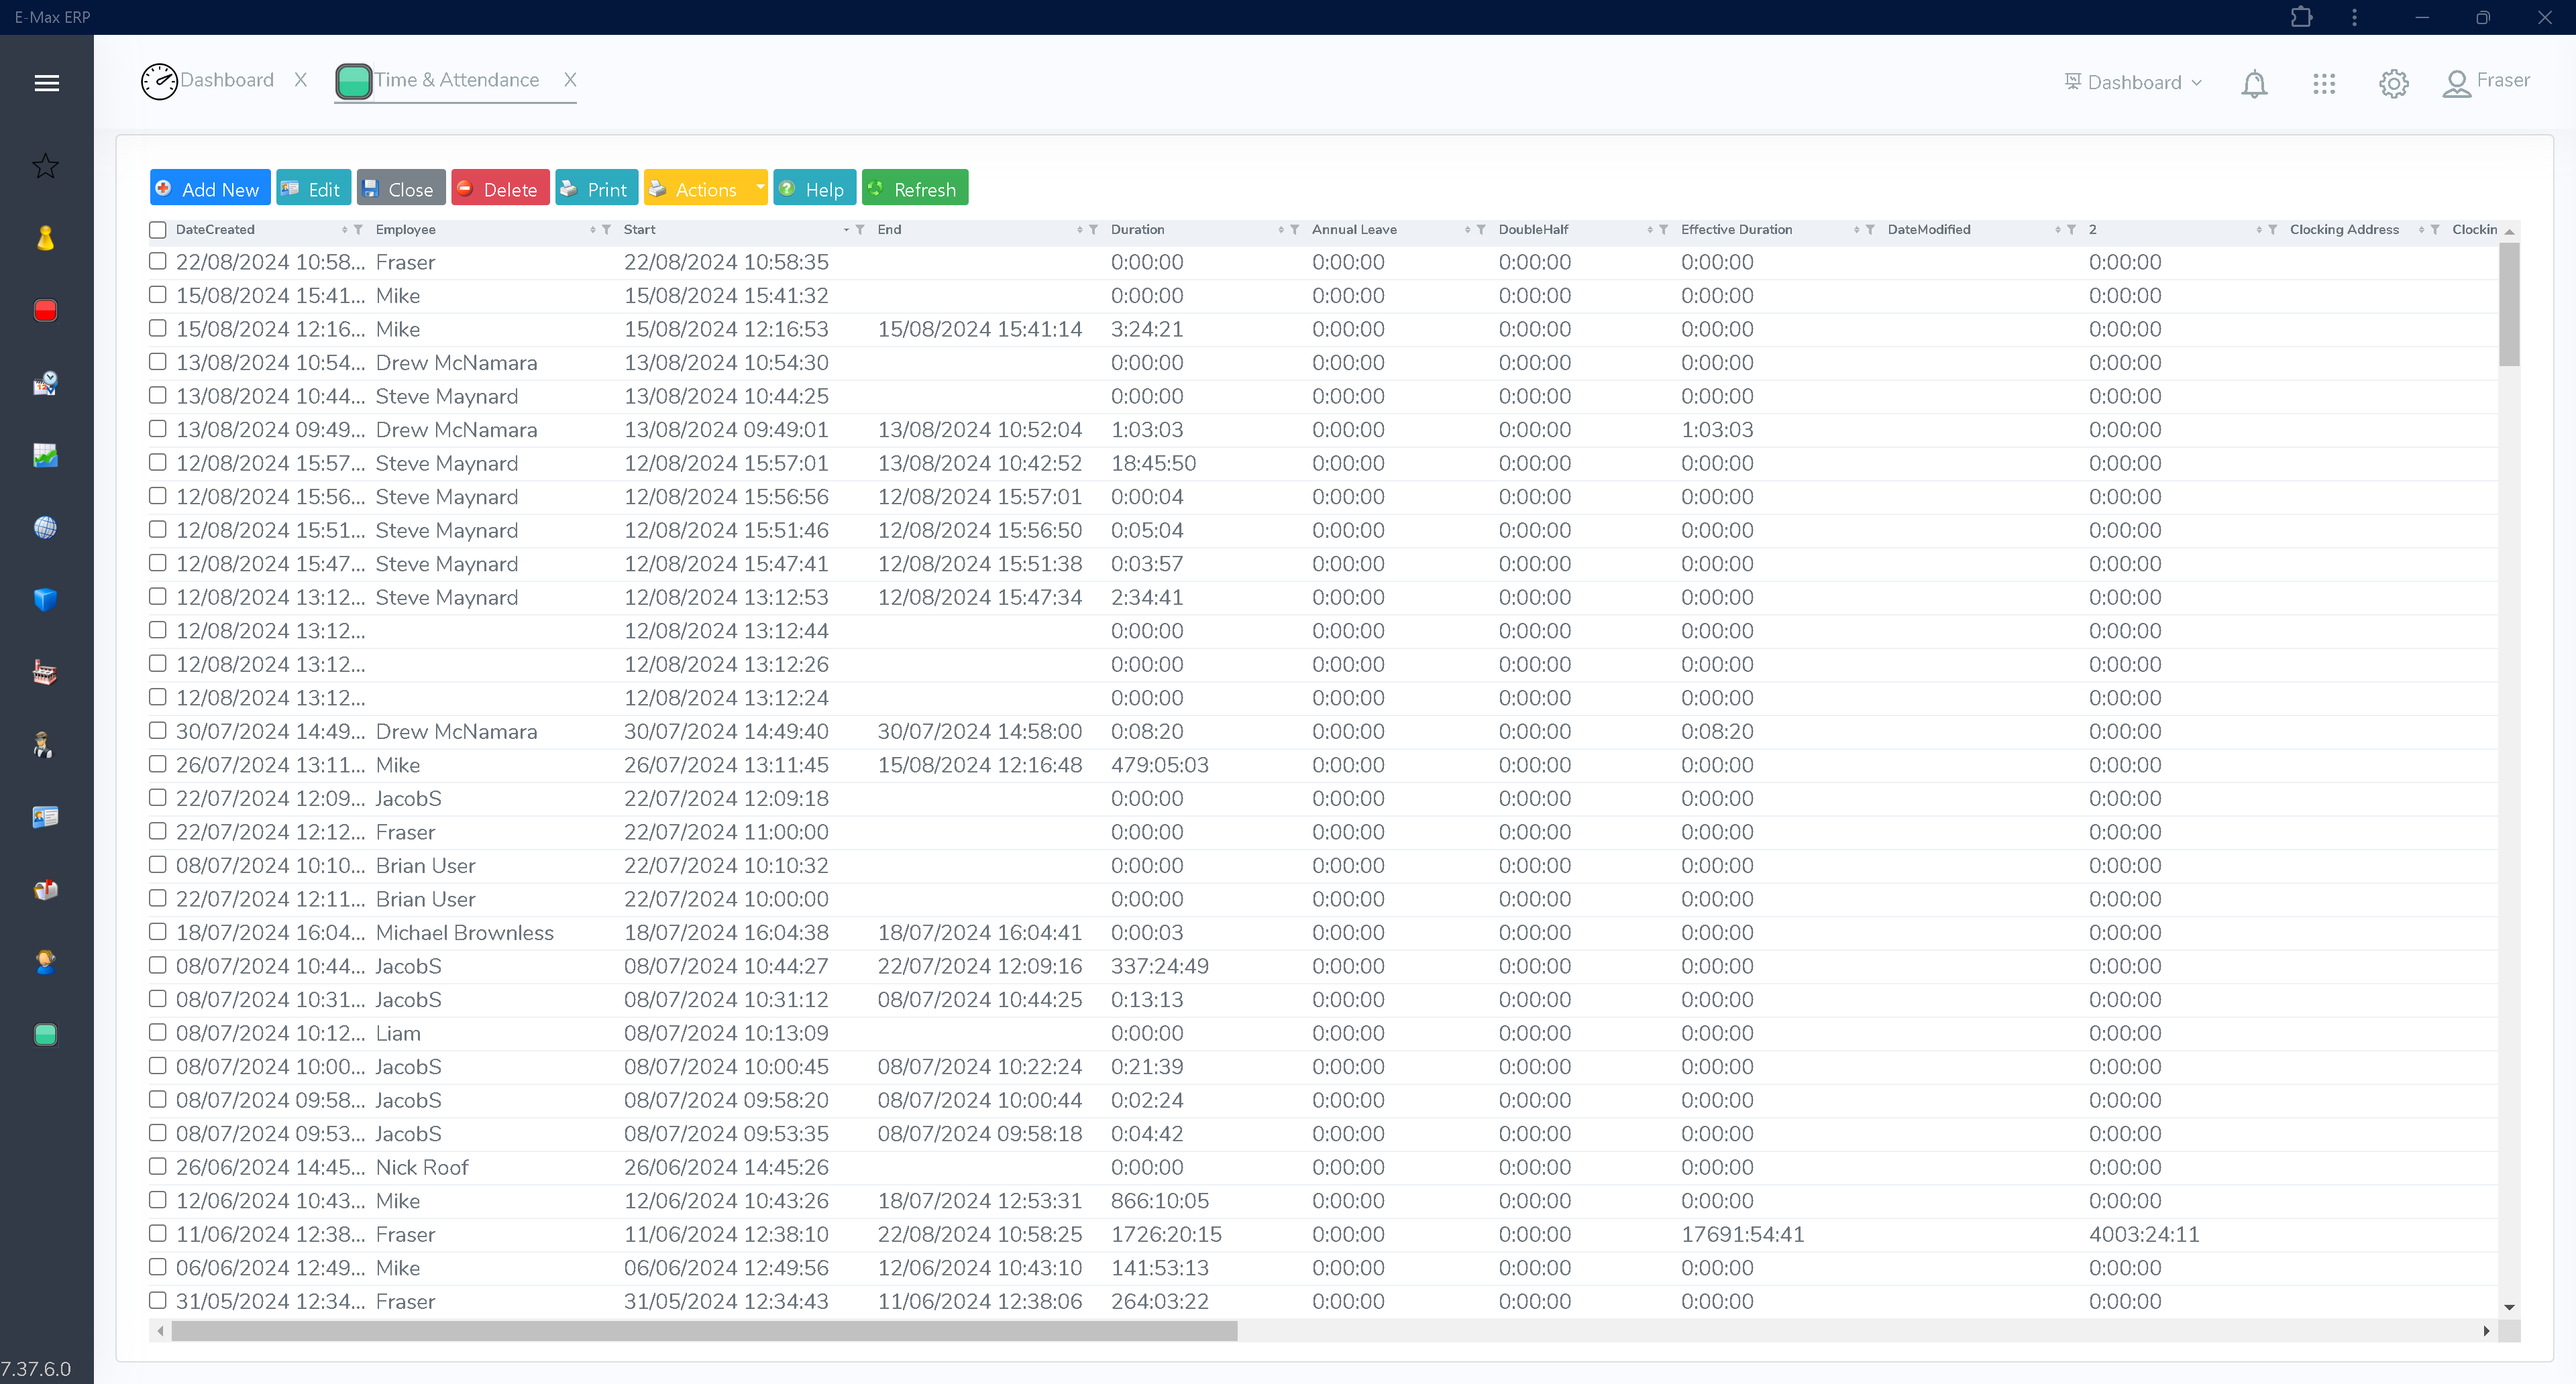Select the blue cube stock icon in sidebar
The image size is (2576, 1384).
[x=45, y=599]
